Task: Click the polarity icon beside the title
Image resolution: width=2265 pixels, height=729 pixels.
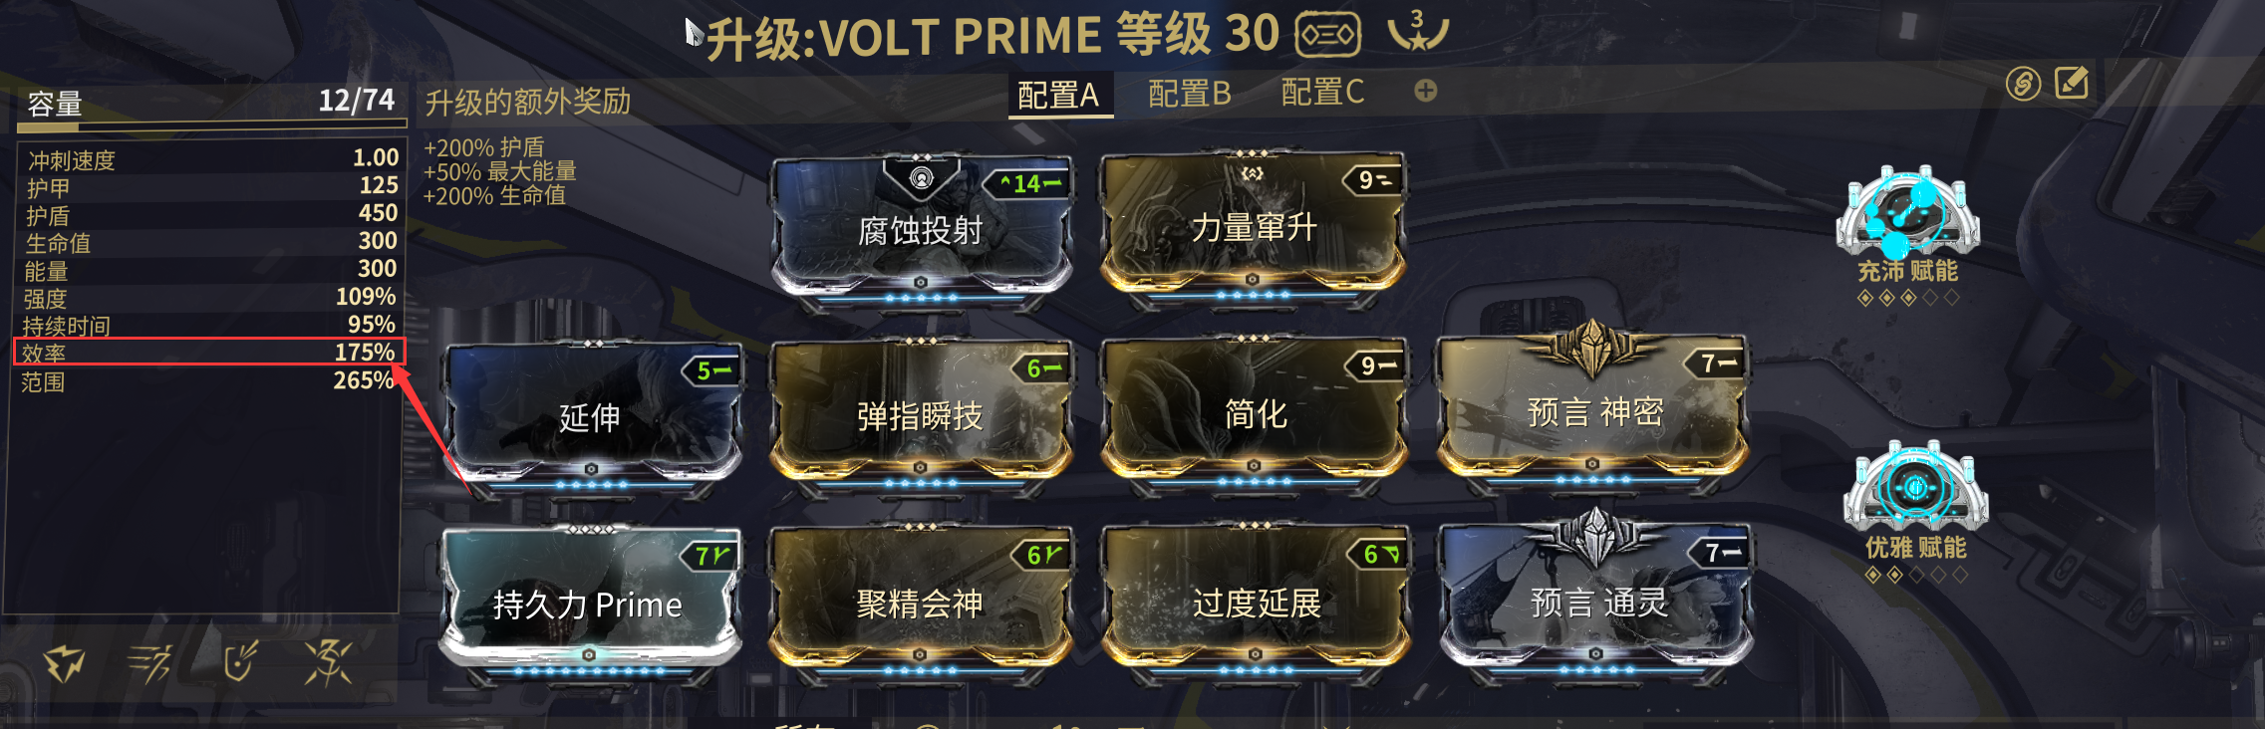Action: 1328,34
